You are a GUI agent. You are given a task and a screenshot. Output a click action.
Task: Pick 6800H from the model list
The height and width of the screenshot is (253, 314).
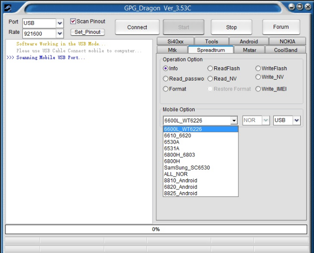(x=200, y=161)
